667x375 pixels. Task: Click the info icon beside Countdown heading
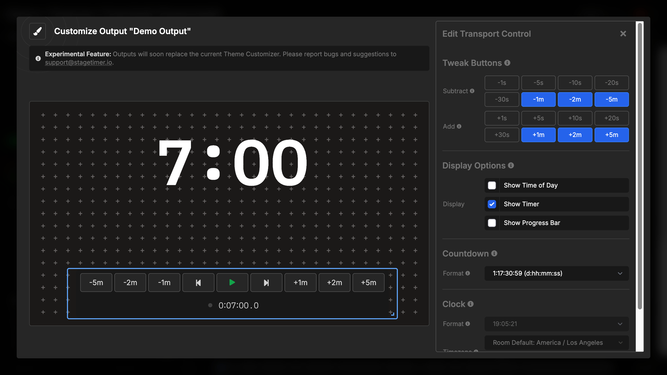tap(494, 253)
